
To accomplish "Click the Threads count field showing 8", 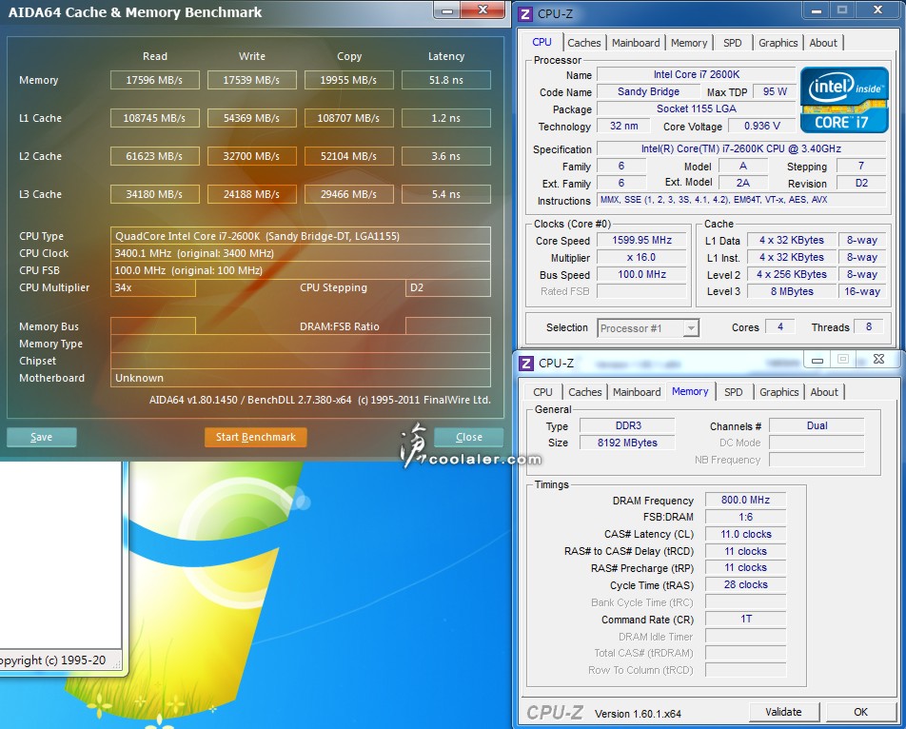I will (x=869, y=327).
